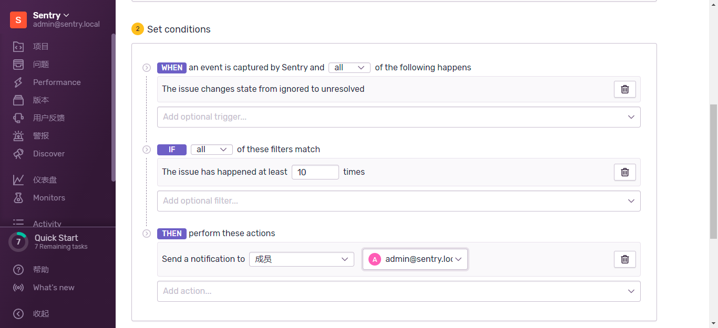This screenshot has width=718, height=328.
Task: Click the sidebar scrollbar thumb
Action: [113, 108]
